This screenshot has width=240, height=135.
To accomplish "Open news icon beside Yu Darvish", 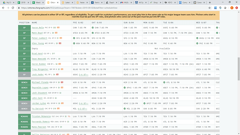I will (x=58, y=109).
